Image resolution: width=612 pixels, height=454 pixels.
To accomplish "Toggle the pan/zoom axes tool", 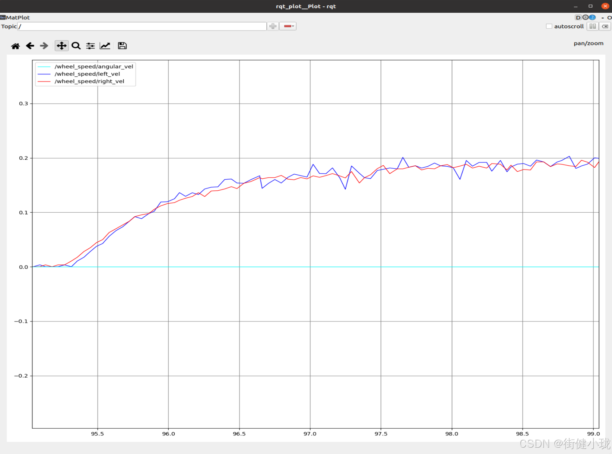I will click(x=61, y=46).
